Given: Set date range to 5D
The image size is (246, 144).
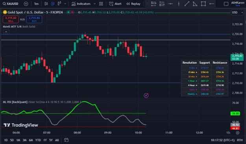Looking at the screenshot, I should [12, 140].
